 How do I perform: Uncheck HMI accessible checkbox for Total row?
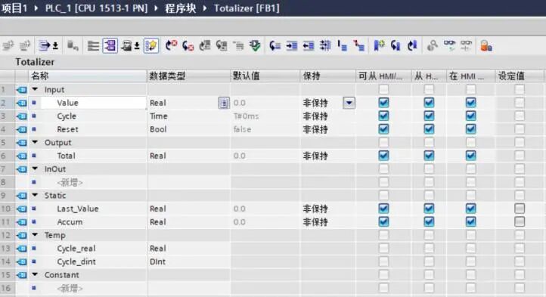[x=383, y=156]
